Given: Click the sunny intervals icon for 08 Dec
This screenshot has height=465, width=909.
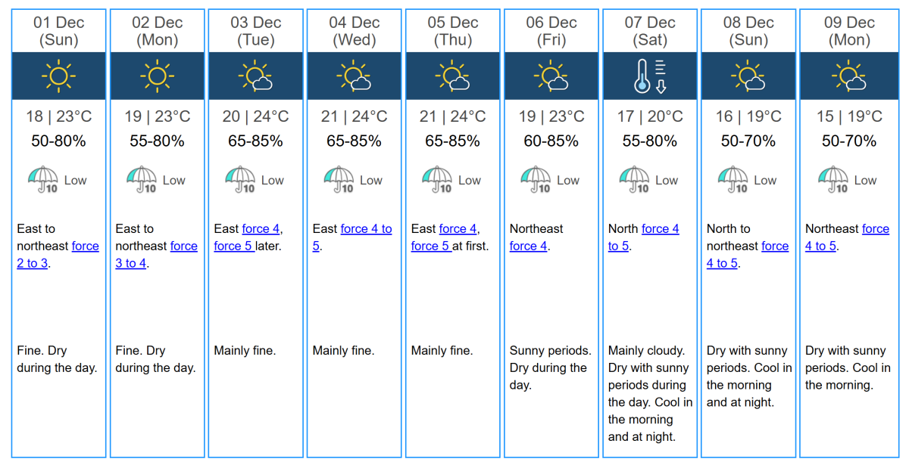Looking at the screenshot, I should (748, 76).
